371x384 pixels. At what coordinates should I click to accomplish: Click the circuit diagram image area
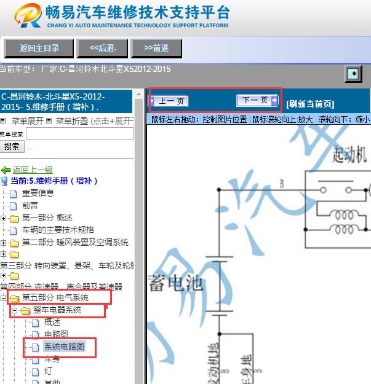(x=259, y=254)
